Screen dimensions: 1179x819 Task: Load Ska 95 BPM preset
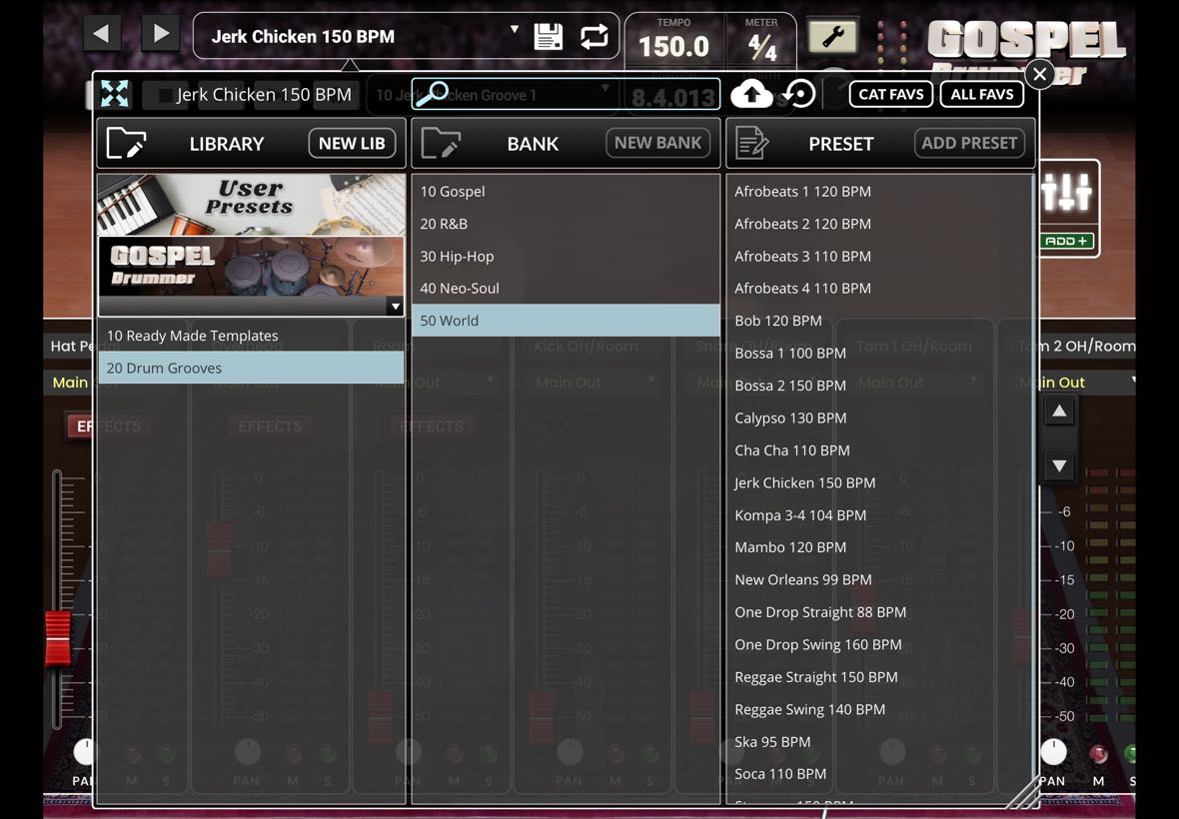coord(879,742)
